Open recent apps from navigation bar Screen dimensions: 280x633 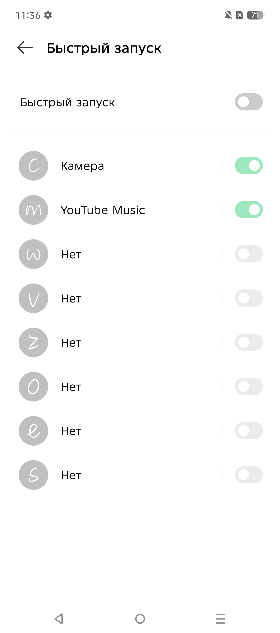point(220,619)
